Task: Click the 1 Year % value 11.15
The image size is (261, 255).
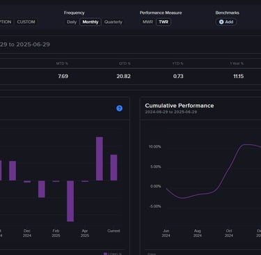Action: click(239, 76)
